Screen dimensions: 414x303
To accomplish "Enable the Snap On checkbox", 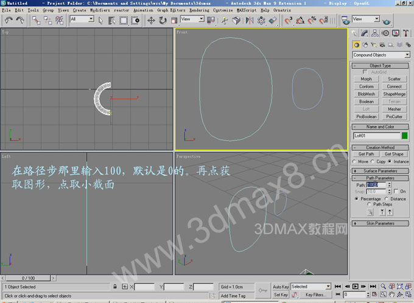I will [396, 191].
